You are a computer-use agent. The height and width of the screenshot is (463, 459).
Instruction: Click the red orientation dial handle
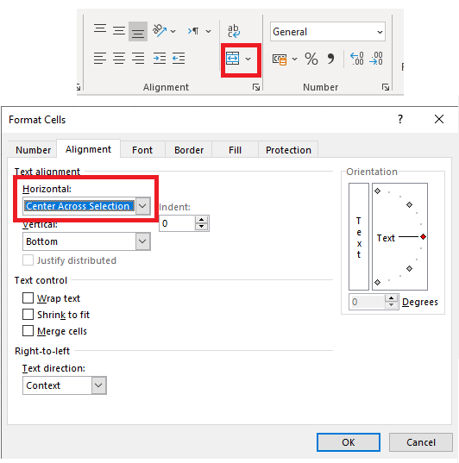click(423, 236)
